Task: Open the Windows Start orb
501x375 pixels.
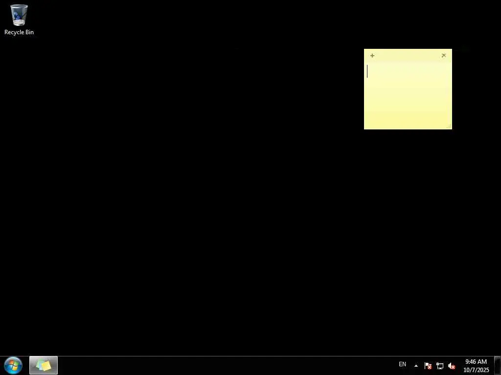Action: coord(13,365)
